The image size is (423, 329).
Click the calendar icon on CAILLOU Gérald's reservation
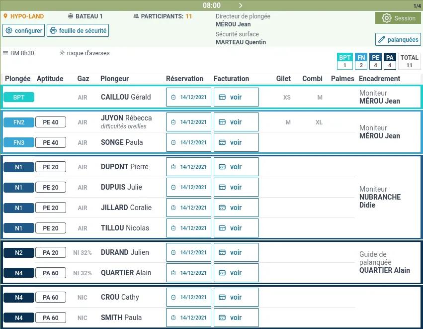[173, 97]
